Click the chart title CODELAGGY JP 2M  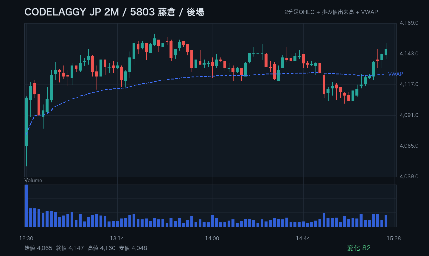click(x=72, y=12)
